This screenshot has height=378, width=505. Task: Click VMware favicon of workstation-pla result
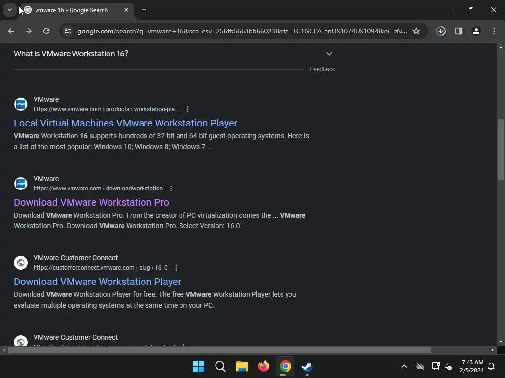(x=21, y=104)
